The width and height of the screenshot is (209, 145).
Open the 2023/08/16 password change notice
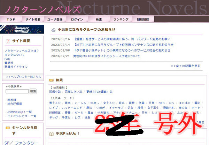click(122, 39)
